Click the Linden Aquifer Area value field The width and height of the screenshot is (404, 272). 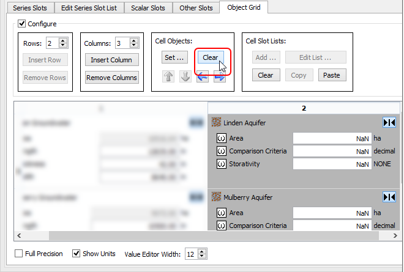[x=331, y=139]
